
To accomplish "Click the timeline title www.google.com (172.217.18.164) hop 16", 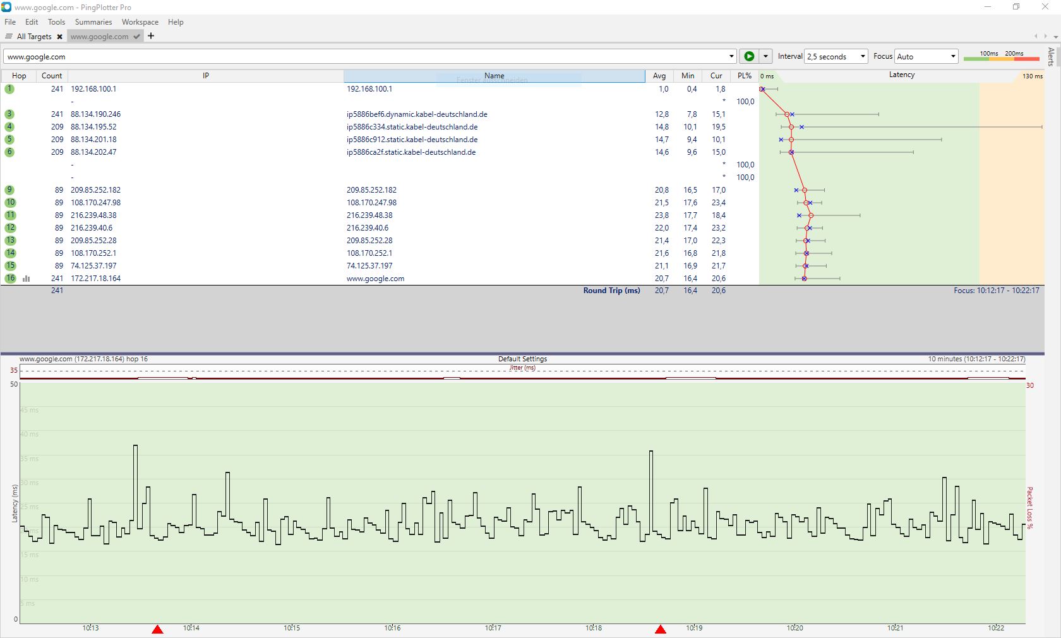I will [83, 359].
